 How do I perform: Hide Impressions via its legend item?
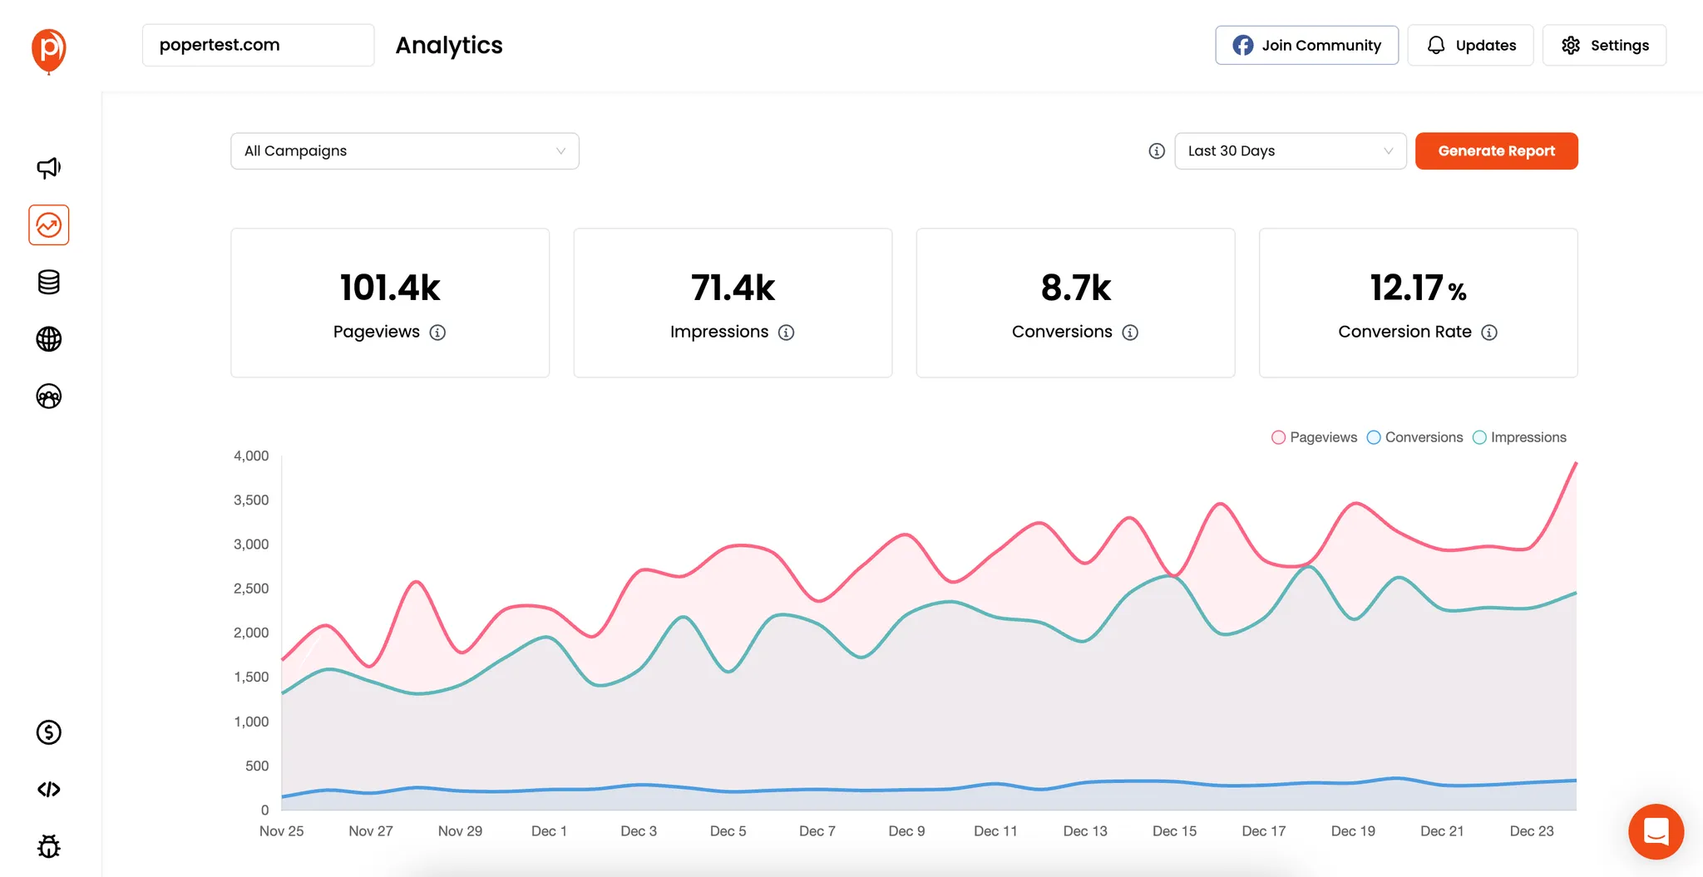click(1519, 436)
